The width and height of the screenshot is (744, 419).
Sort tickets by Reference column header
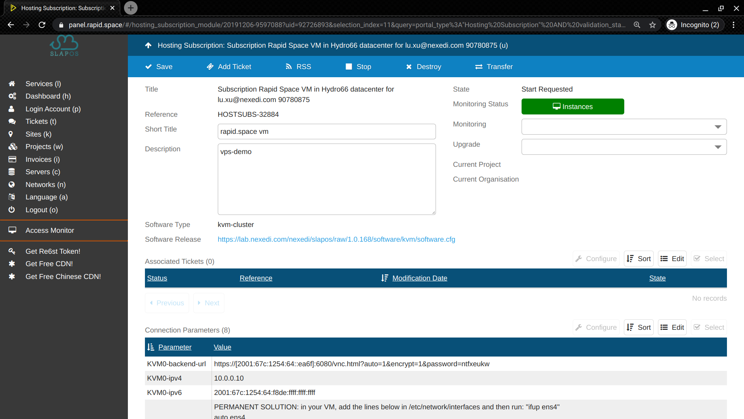tap(256, 278)
